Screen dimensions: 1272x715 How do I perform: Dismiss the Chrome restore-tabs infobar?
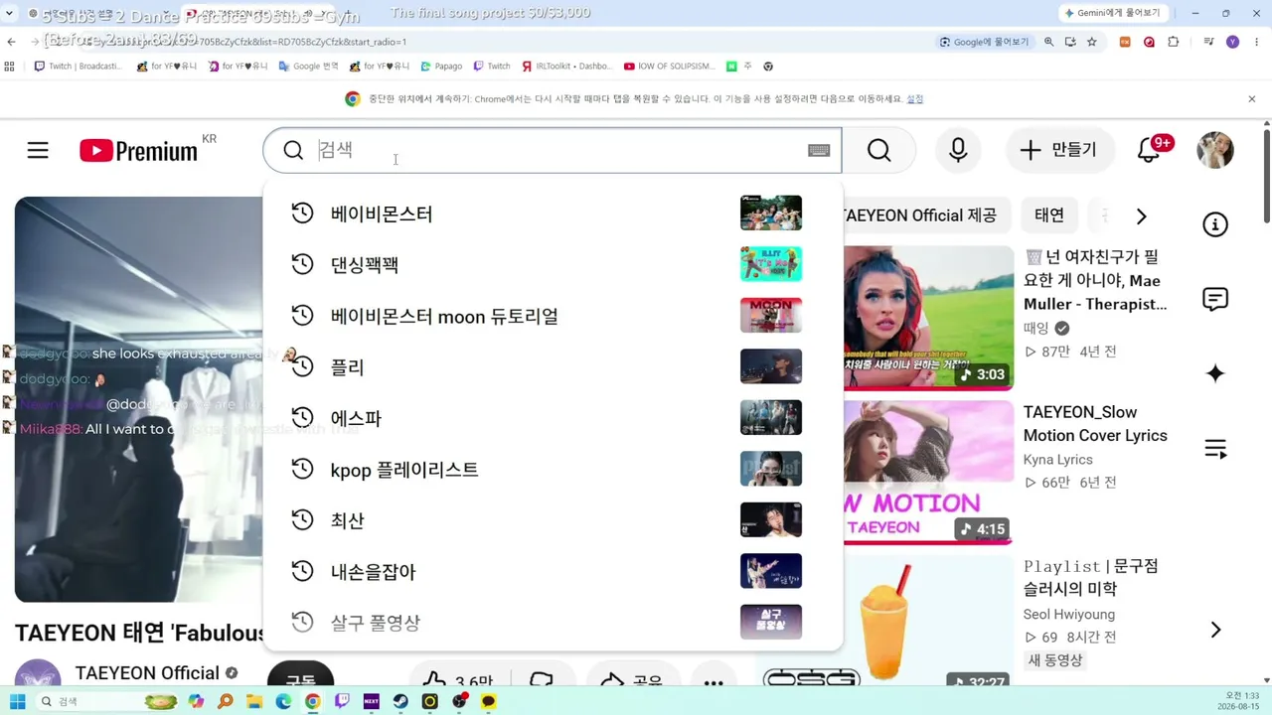tap(1252, 99)
